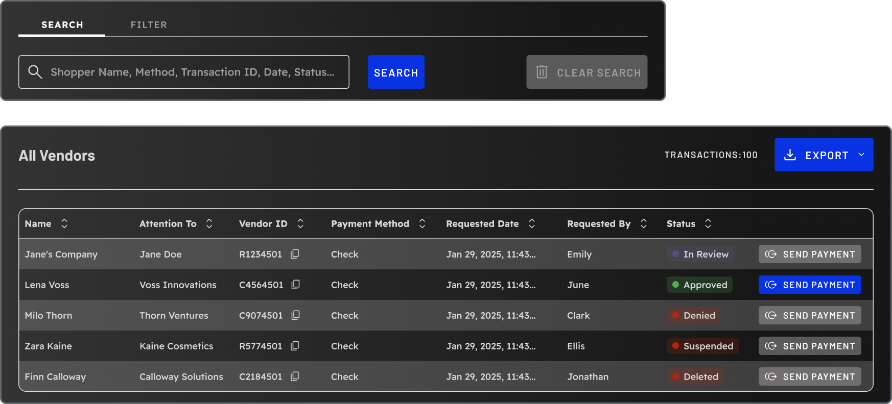892x404 pixels.
Task: Copy vendor ID R5774501
Action: pyautogui.click(x=295, y=346)
